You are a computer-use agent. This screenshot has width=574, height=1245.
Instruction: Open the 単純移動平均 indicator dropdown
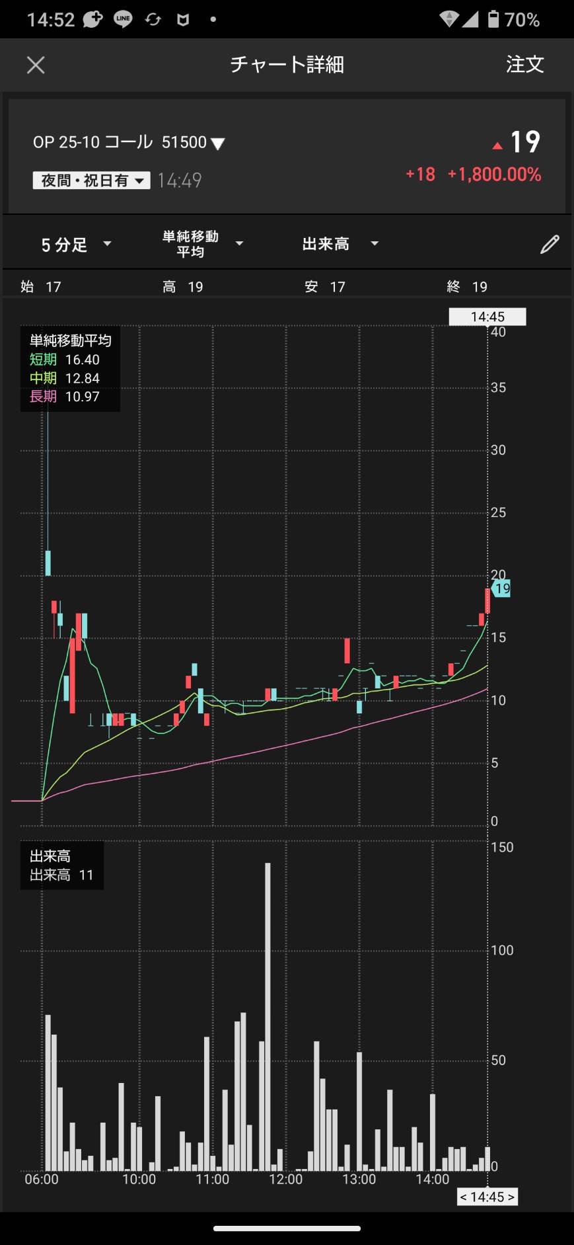(202, 244)
